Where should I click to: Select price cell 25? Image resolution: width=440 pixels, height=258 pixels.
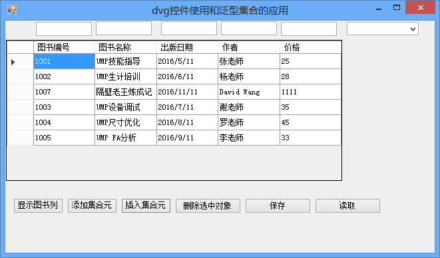click(311, 61)
